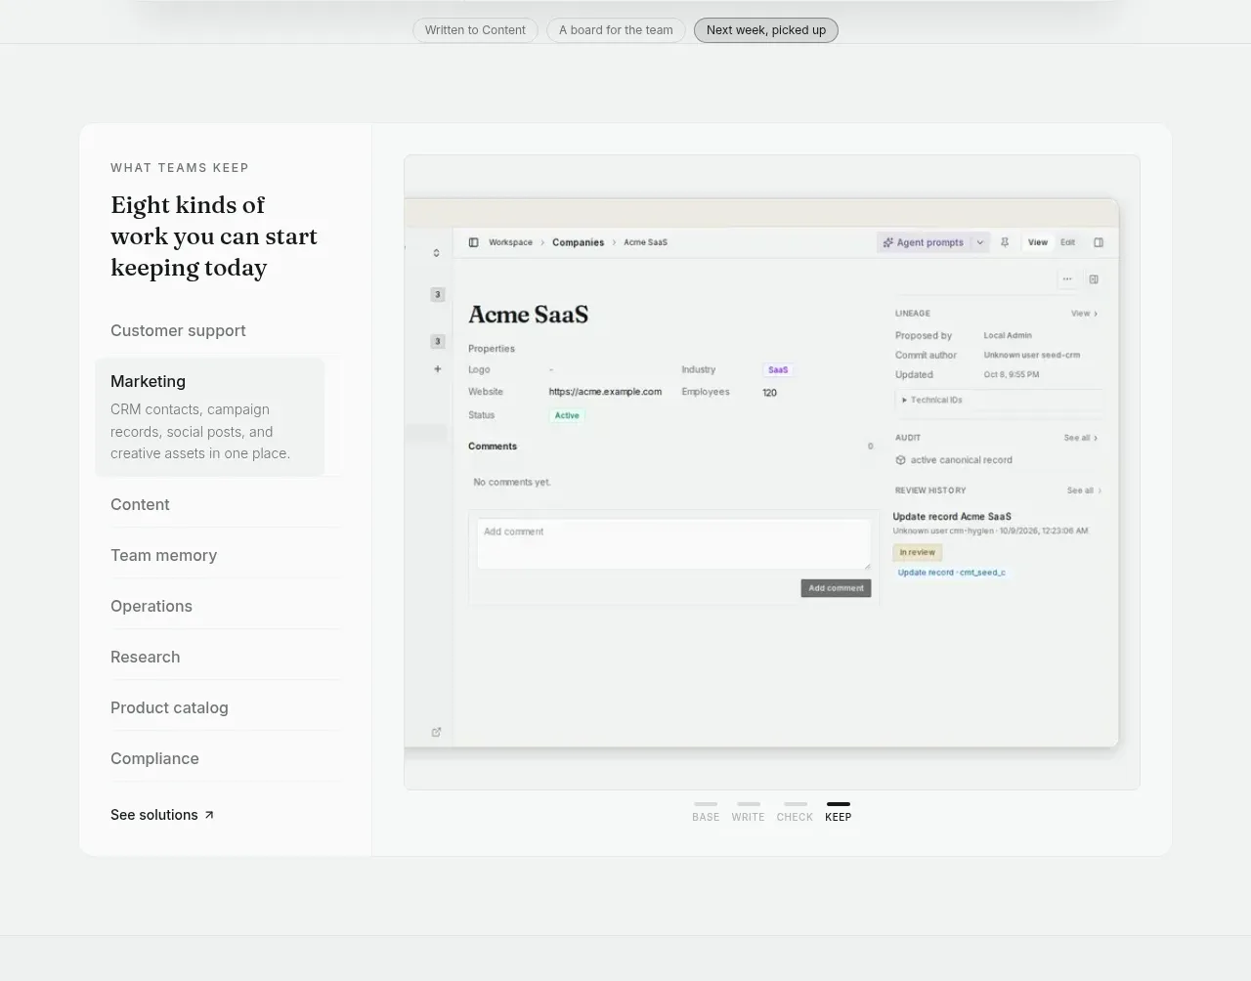Select the Operations category
1251x981 pixels.
[227, 606]
